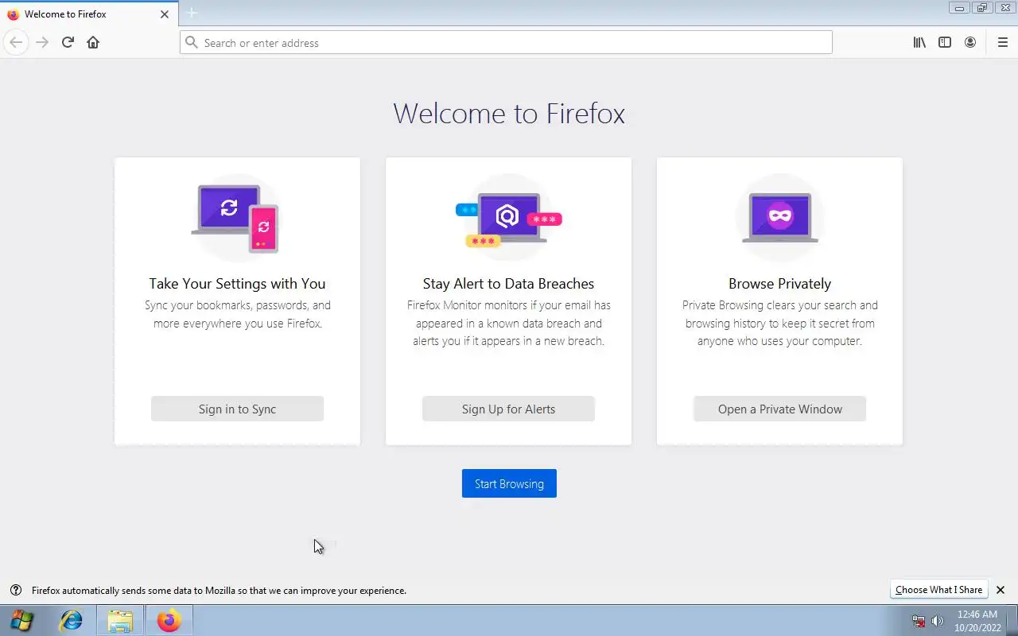Open the volume speaker tray icon
1018x636 pixels.
(x=938, y=621)
